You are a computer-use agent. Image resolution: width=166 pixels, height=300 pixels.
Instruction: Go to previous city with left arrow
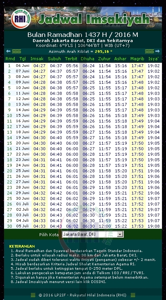tap(8, 51)
